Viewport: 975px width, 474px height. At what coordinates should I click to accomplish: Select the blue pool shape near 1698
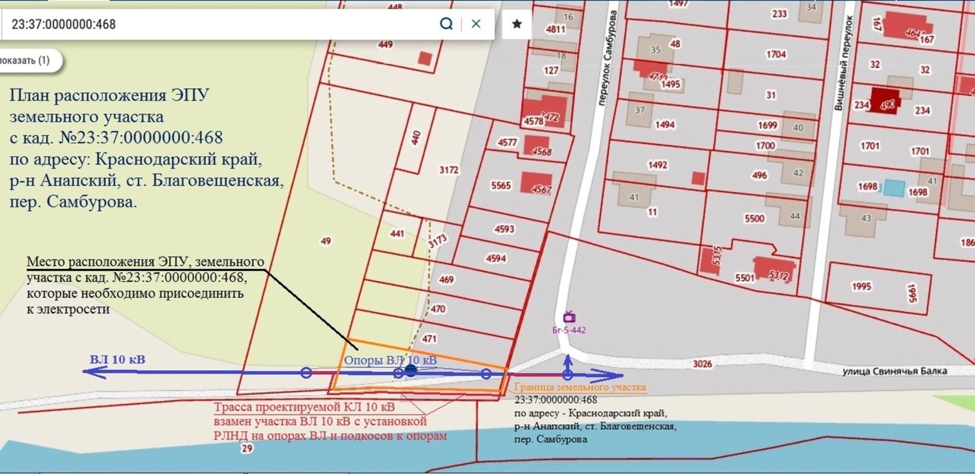894,187
